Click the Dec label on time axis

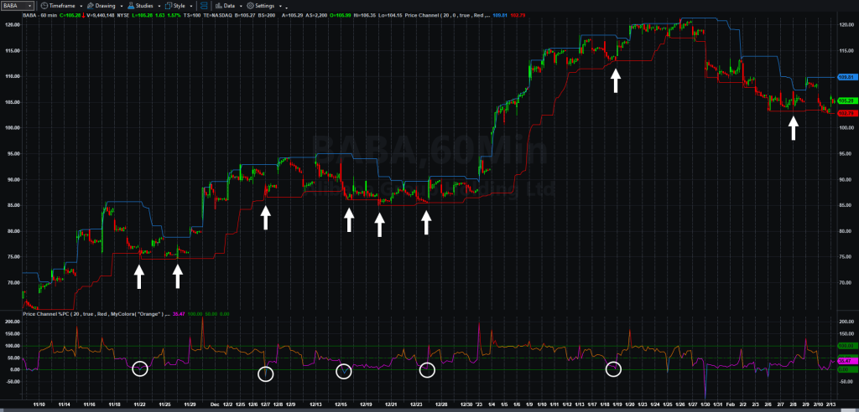pos(214,405)
